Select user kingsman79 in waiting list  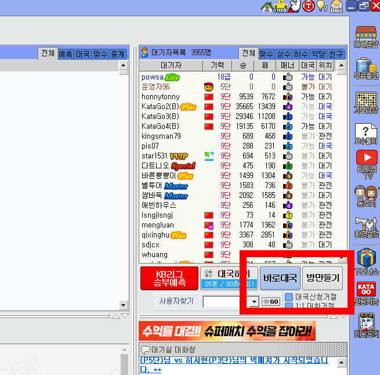click(237, 136)
